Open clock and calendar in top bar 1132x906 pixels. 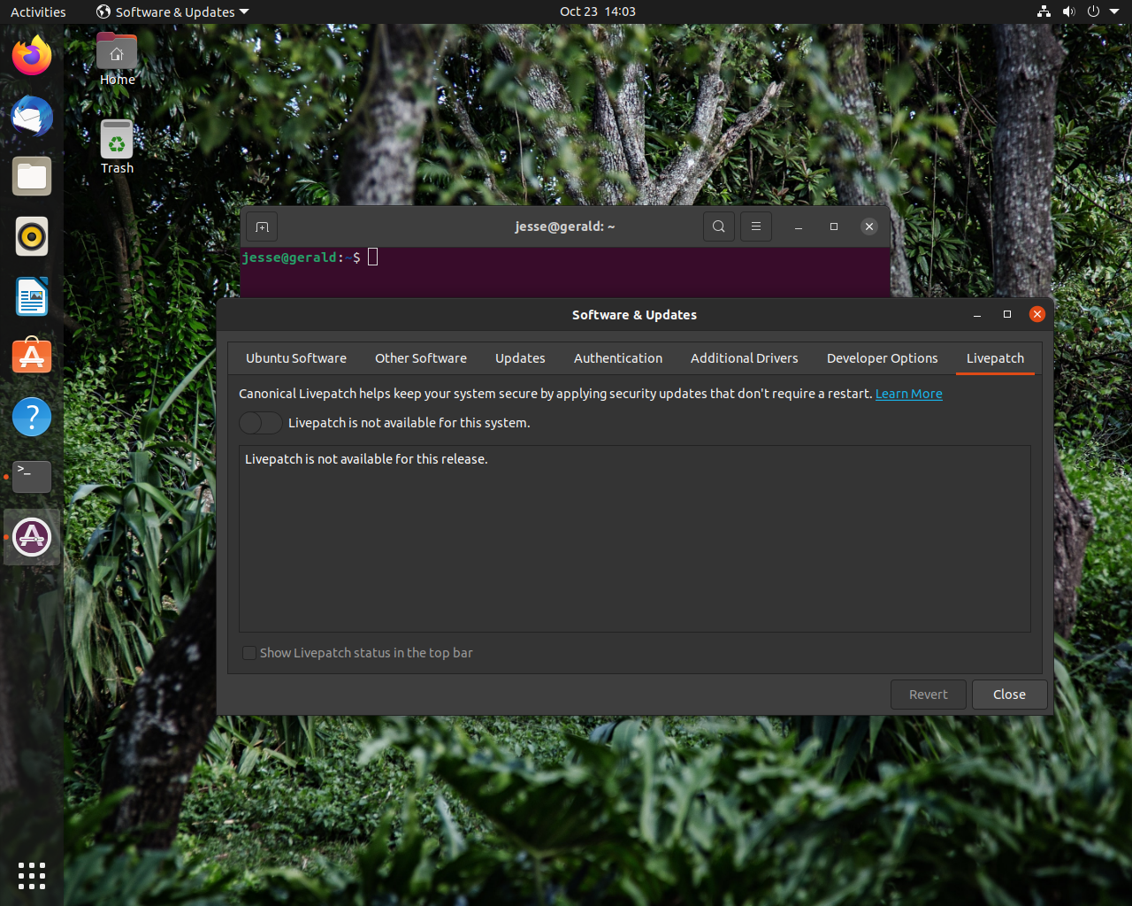tap(598, 12)
